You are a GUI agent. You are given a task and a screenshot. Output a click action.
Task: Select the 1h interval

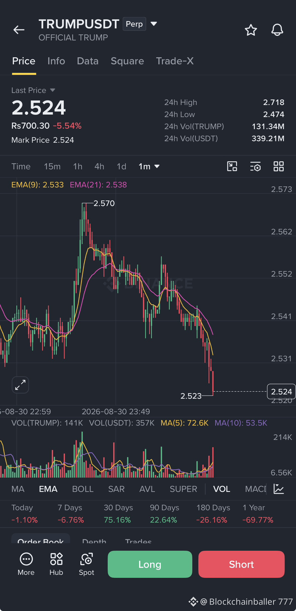coord(78,166)
